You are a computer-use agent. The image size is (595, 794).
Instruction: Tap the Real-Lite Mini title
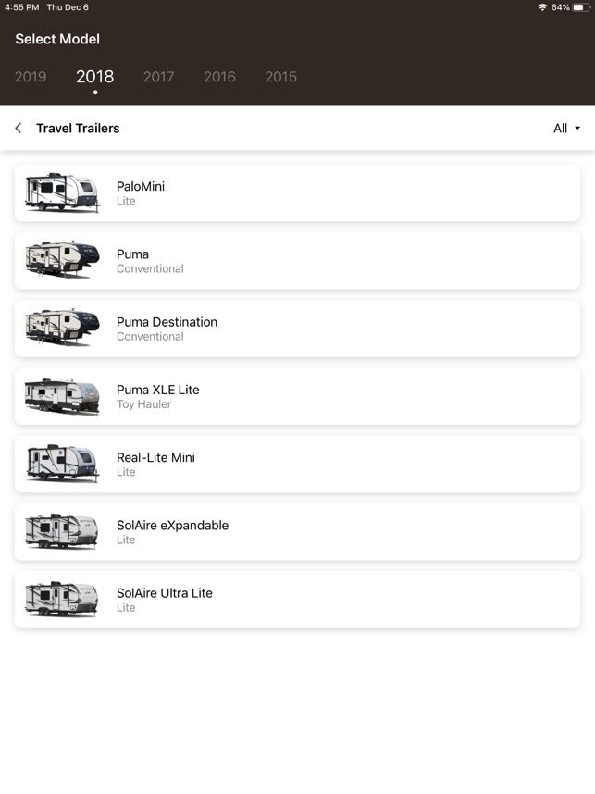click(155, 457)
